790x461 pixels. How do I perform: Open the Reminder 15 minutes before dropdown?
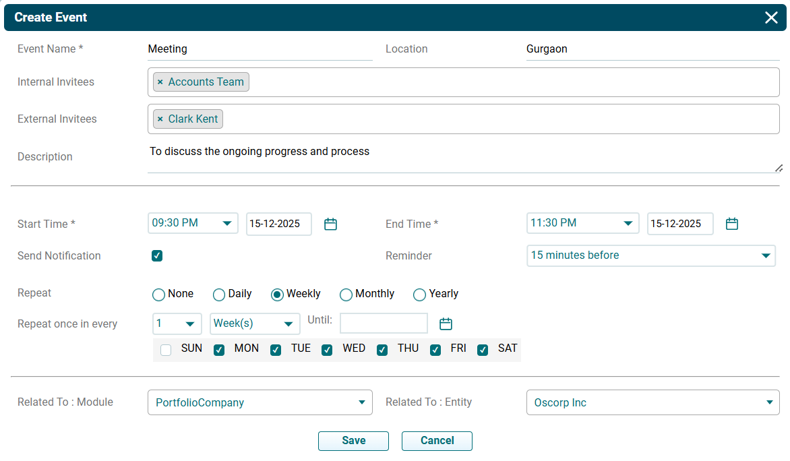pyautogui.click(x=650, y=256)
